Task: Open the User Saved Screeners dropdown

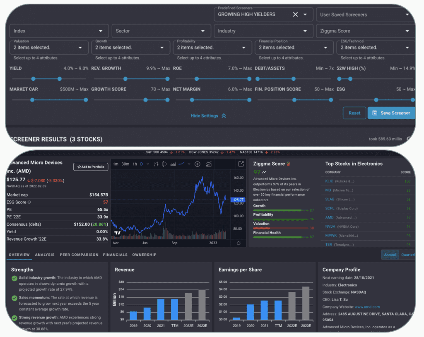Action: [365, 14]
